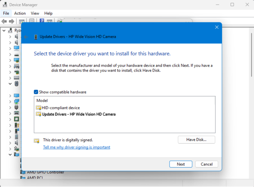This screenshot has height=187, width=254.
Task: Click the back arrow in Update Drivers dialog
Action: click(26, 37)
